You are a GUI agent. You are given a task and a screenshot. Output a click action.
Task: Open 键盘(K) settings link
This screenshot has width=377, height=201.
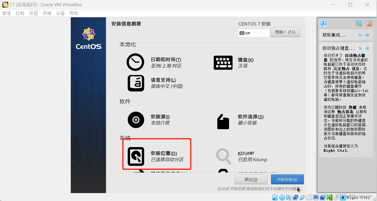246,60
